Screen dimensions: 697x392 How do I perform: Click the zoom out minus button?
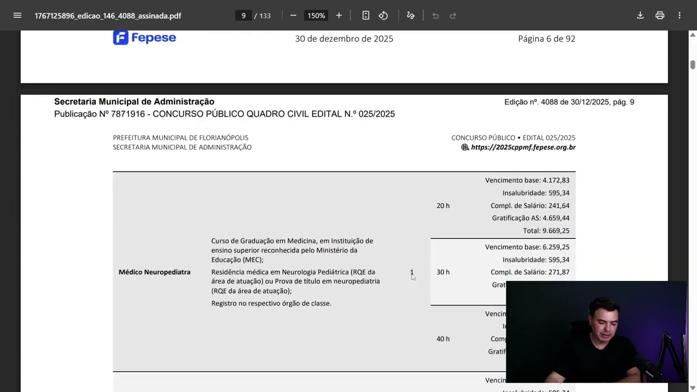[293, 15]
